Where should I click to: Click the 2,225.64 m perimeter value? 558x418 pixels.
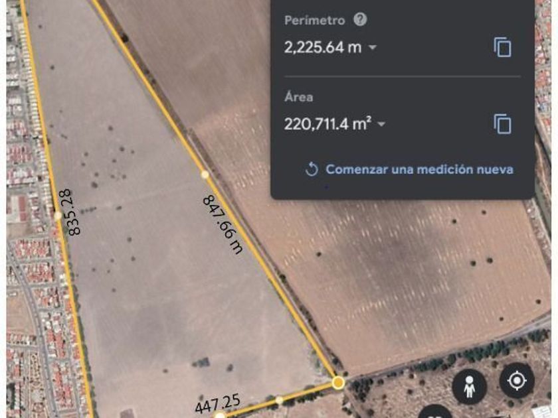(323, 47)
